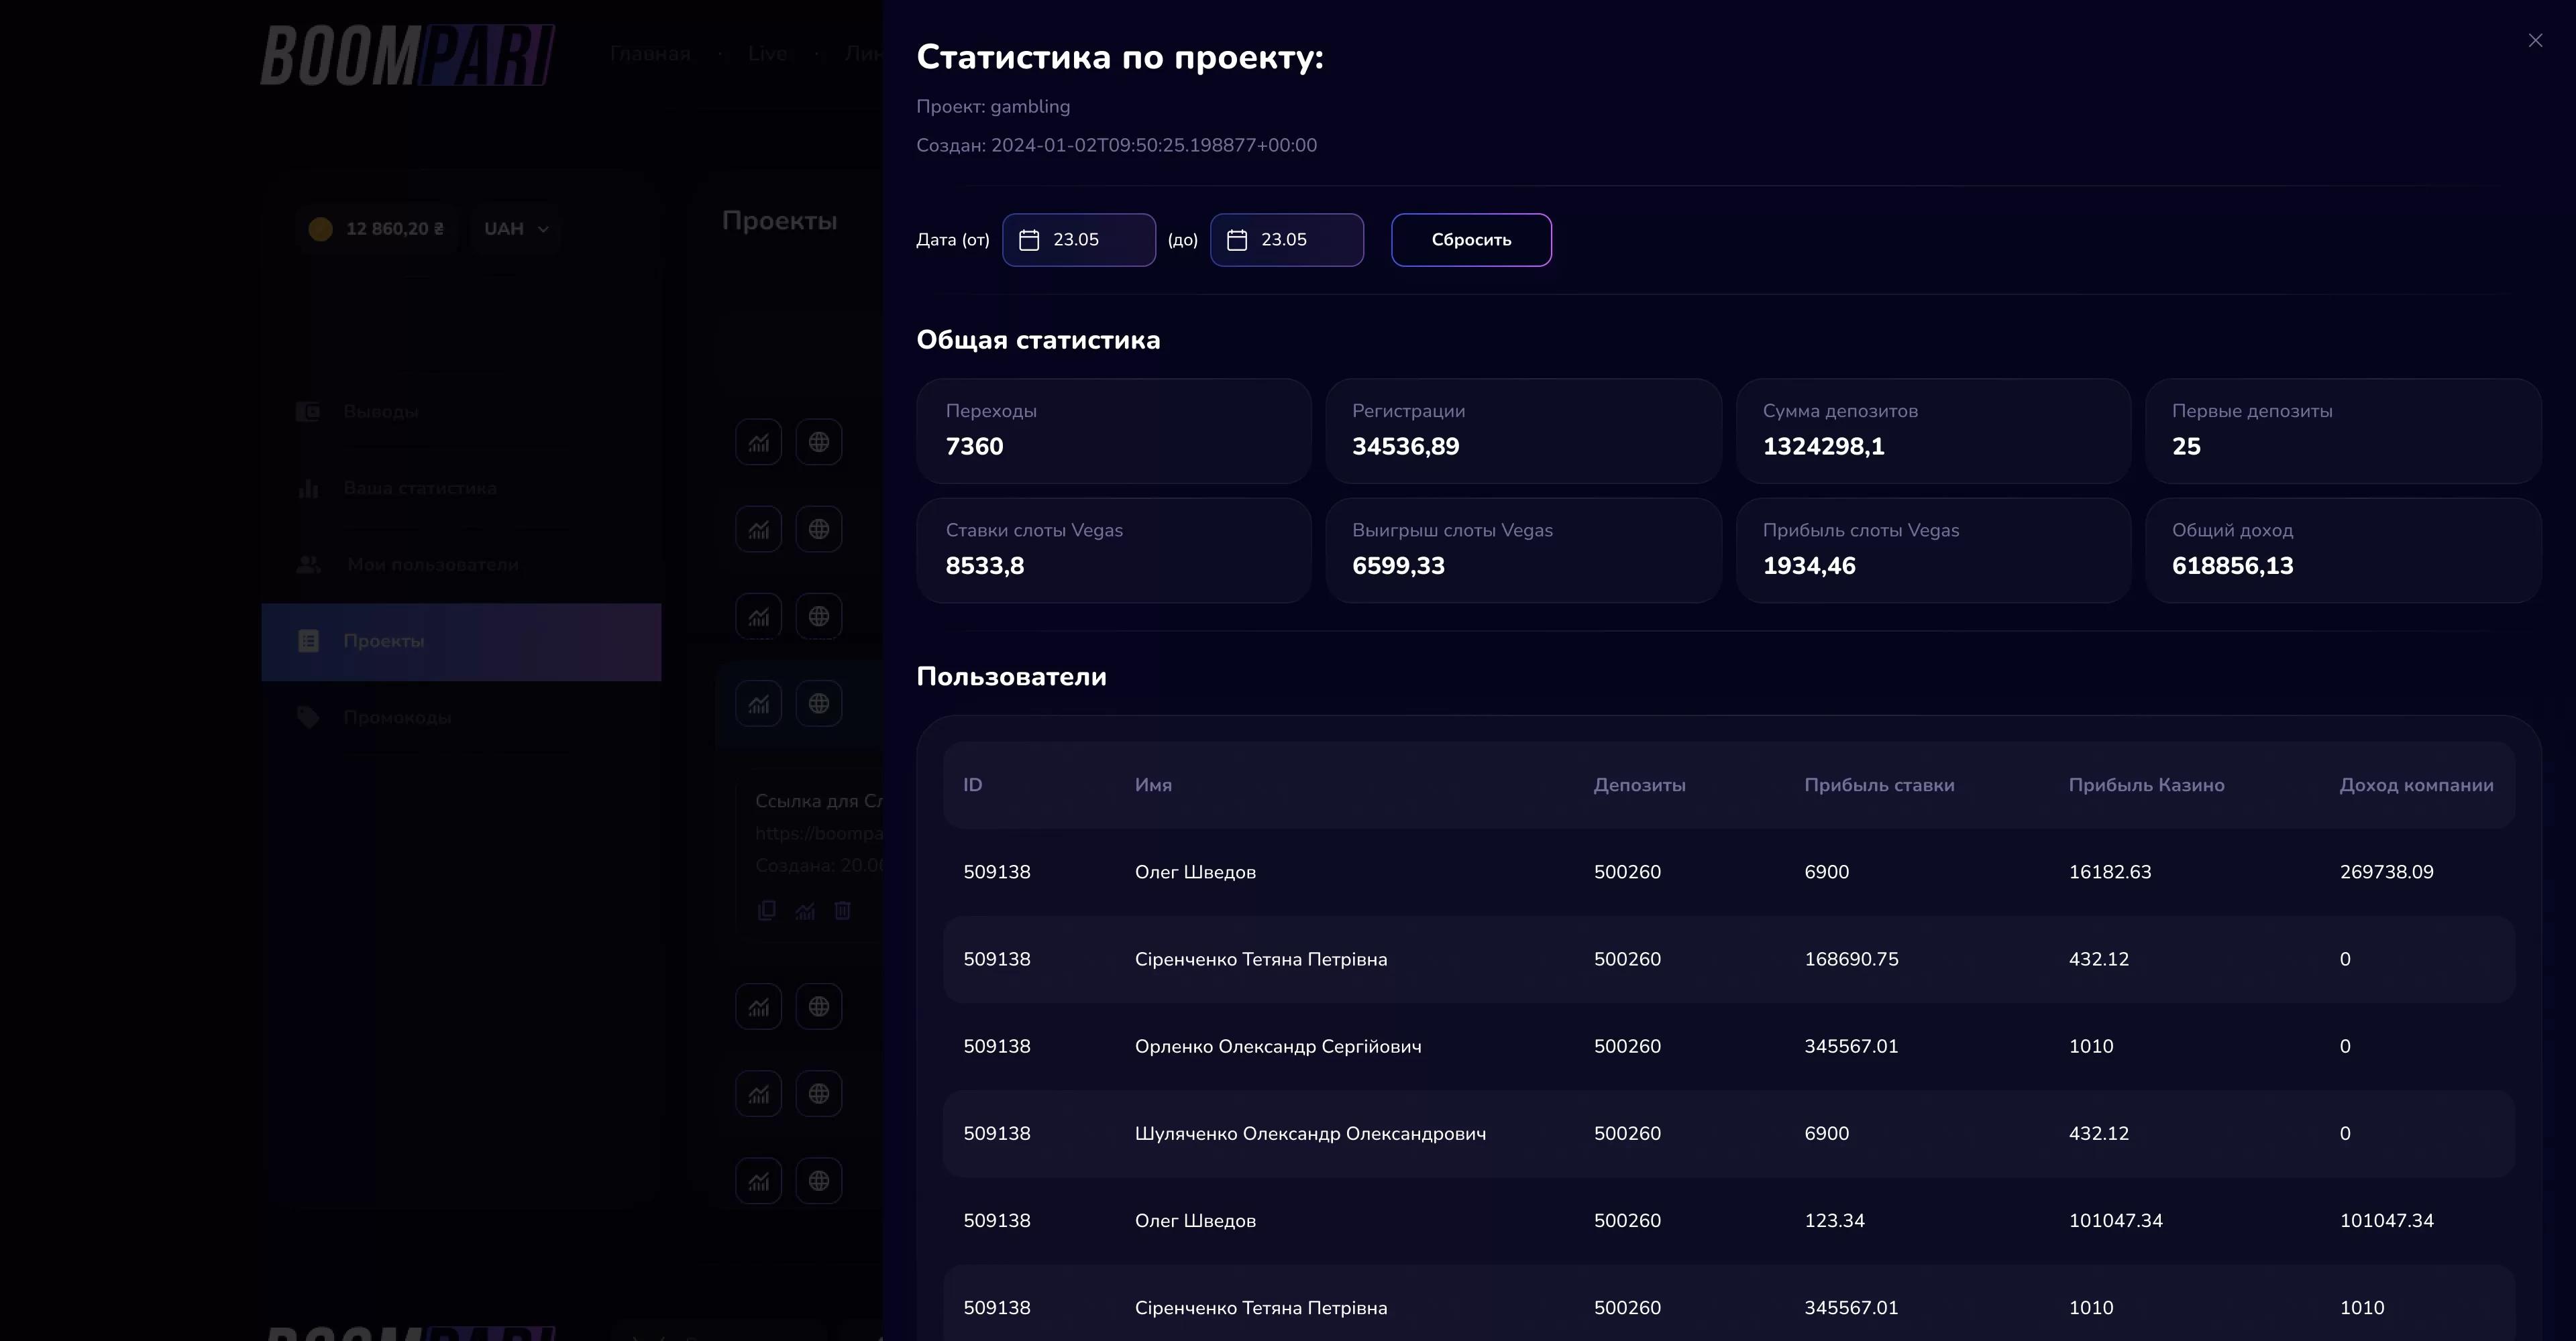Click the coin balance 12 860,20 indicator

click(376, 229)
